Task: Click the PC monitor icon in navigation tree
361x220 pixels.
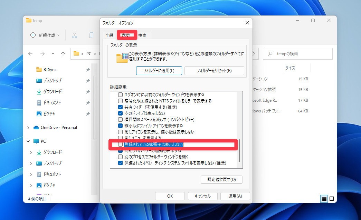Action: click(x=36, y=141)
